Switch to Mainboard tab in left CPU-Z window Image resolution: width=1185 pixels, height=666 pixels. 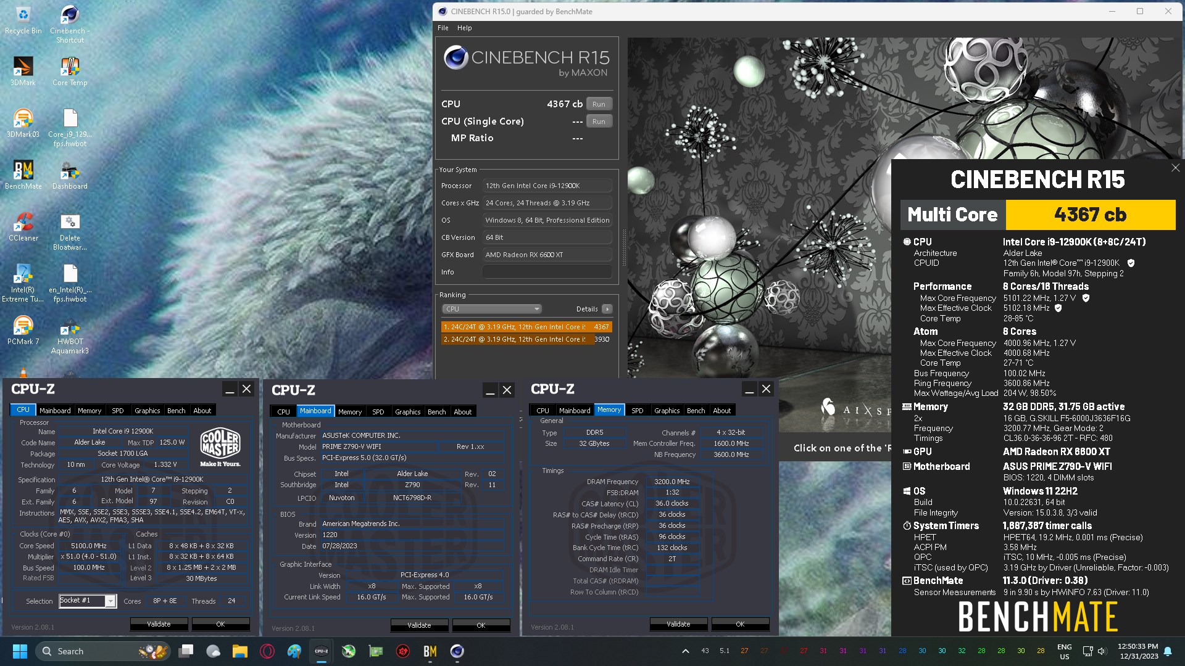(x=55, y=411)
